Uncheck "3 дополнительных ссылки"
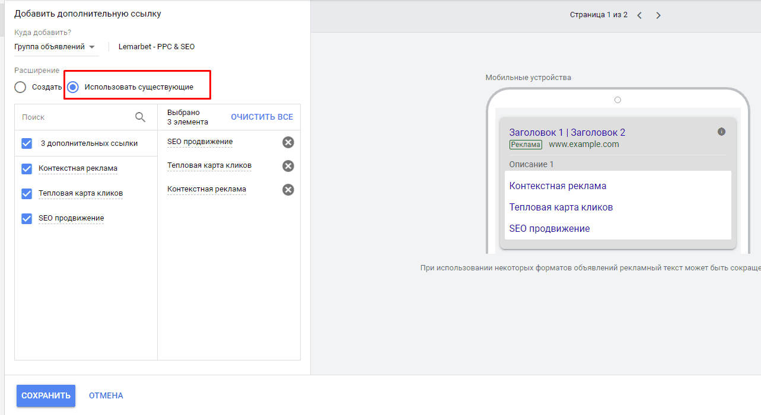761x415 pixels. tap(26, 143)
